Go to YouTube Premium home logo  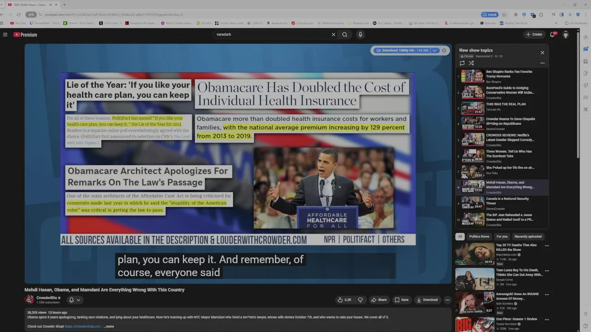[x=25, y=35]
